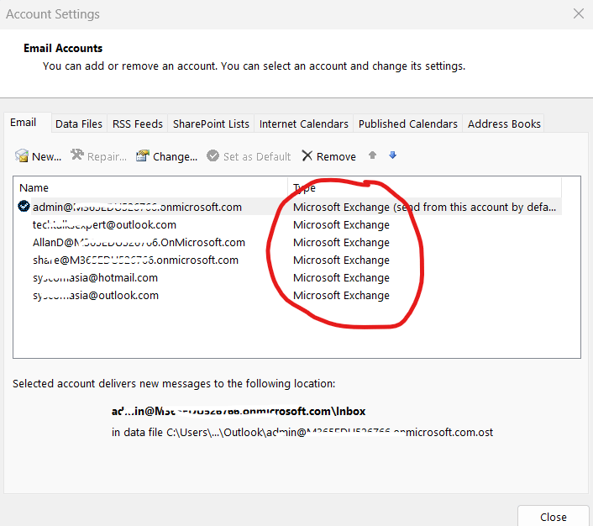Open the Data Files tab
The height and width of the screenshot is (526, 593).
79,124
